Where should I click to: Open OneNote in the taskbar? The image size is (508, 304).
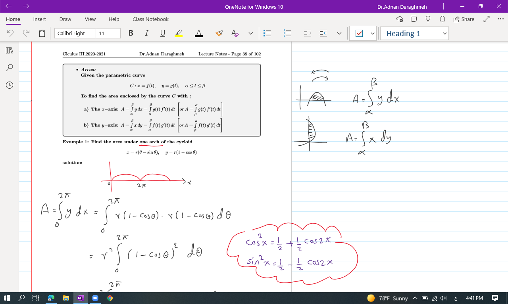pos(81,298)
